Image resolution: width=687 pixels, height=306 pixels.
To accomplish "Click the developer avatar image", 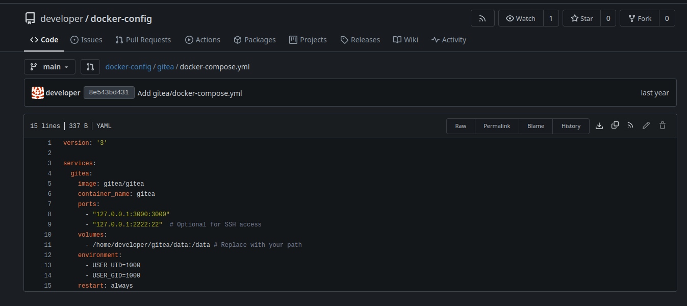I will tap(38, 93).
